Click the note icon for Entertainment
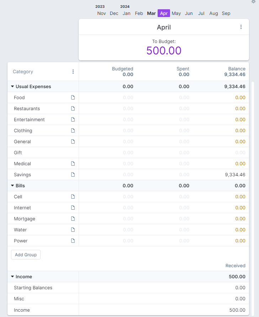 click(73, 119)
